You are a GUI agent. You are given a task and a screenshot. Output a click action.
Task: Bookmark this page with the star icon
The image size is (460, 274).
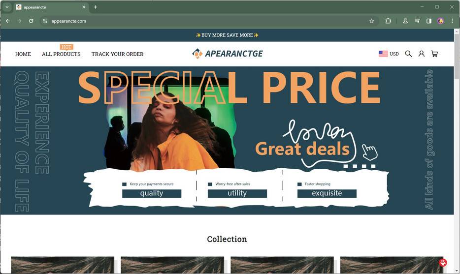372,21
